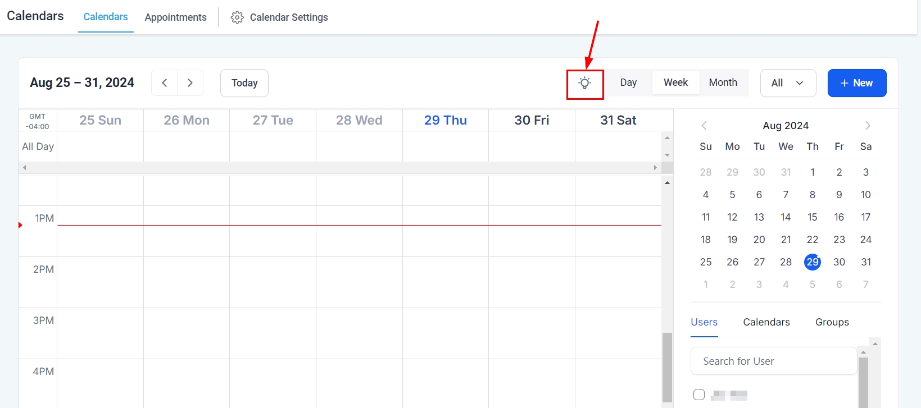Select Week view option
This screenshot has height=408, width=921.
click(675, 82)
